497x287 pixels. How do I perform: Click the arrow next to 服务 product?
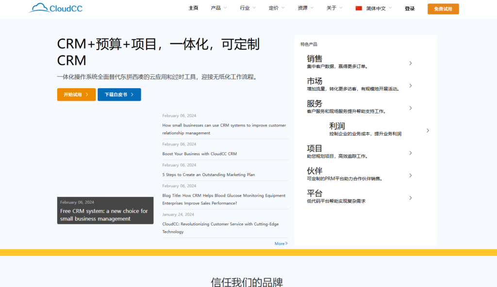point(410,108)
